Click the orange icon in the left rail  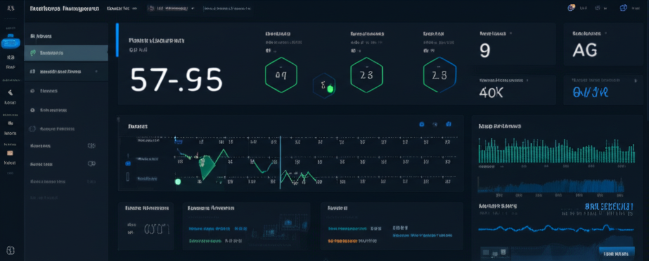(10, 152)
